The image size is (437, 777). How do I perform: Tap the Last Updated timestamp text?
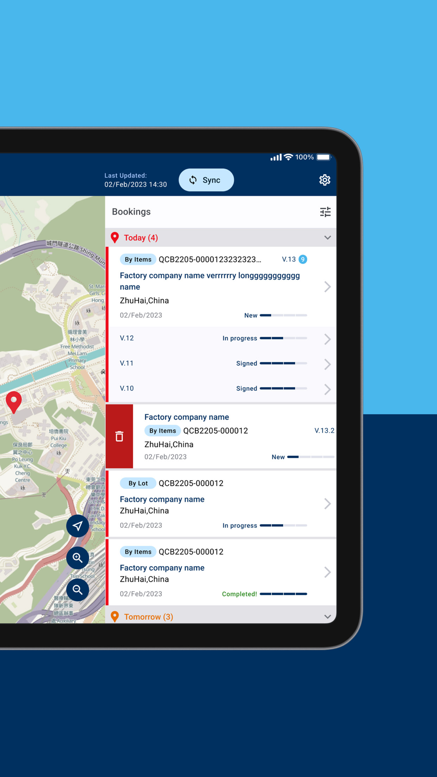coord(135,180)
